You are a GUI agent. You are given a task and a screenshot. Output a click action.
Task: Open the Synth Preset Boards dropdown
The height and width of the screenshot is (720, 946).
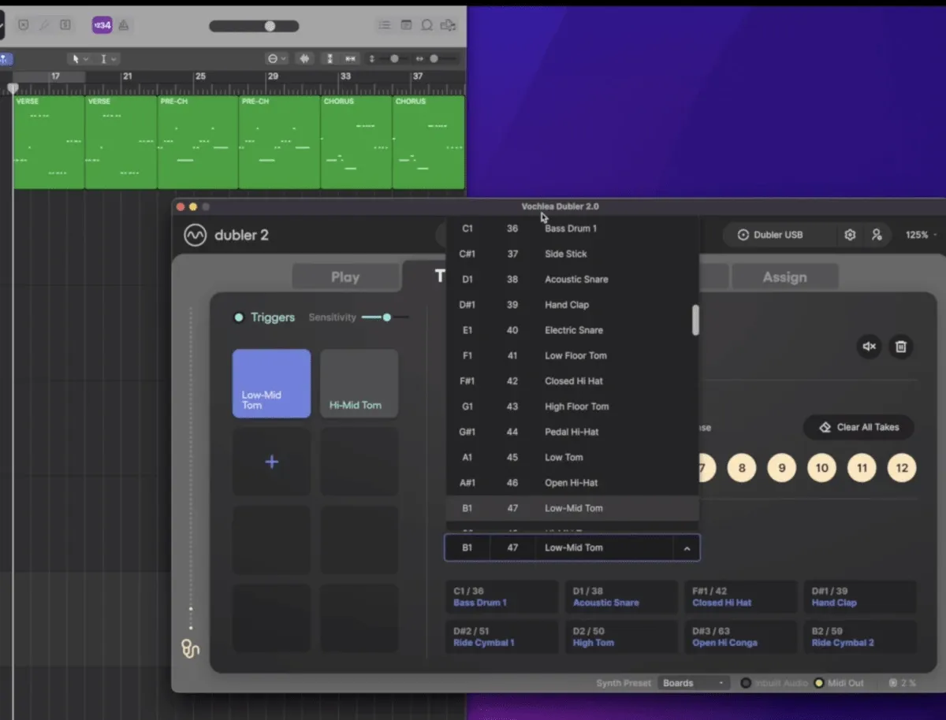[695, 683]
